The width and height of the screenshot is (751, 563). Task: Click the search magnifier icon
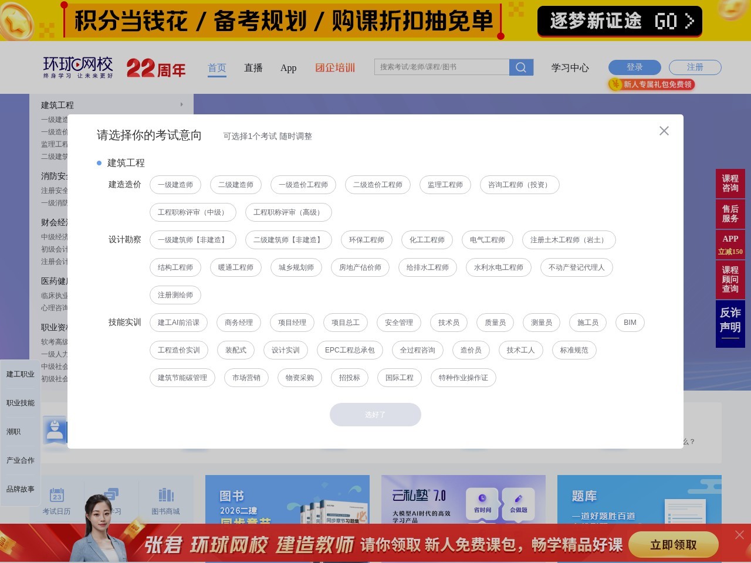520,67
